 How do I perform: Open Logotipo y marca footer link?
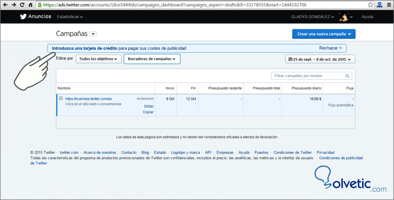186,153
